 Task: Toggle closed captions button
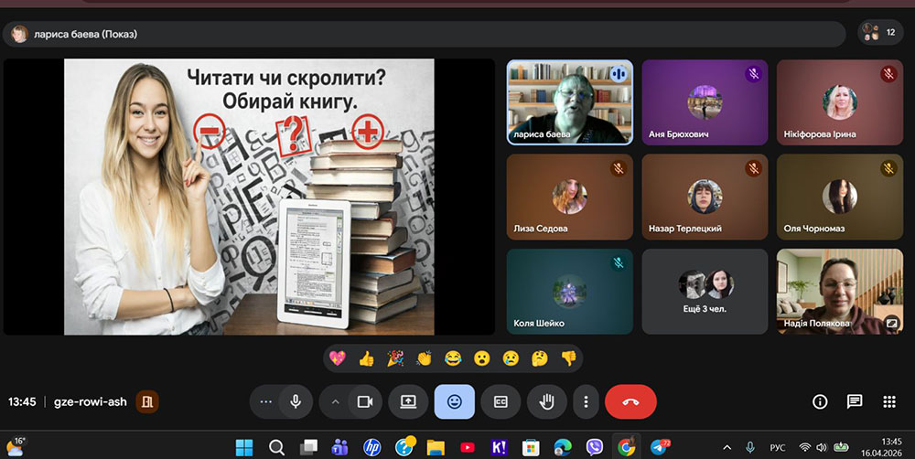pyautogui.click(x=501, y=401)
